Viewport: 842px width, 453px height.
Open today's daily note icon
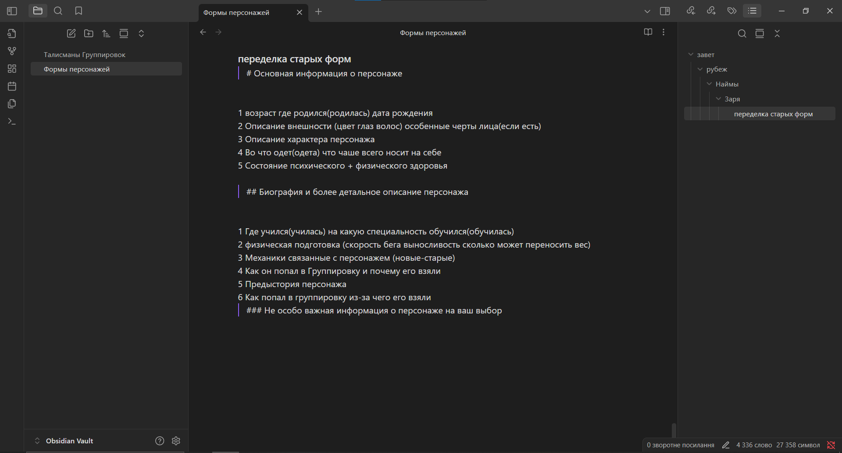(12, 86)
